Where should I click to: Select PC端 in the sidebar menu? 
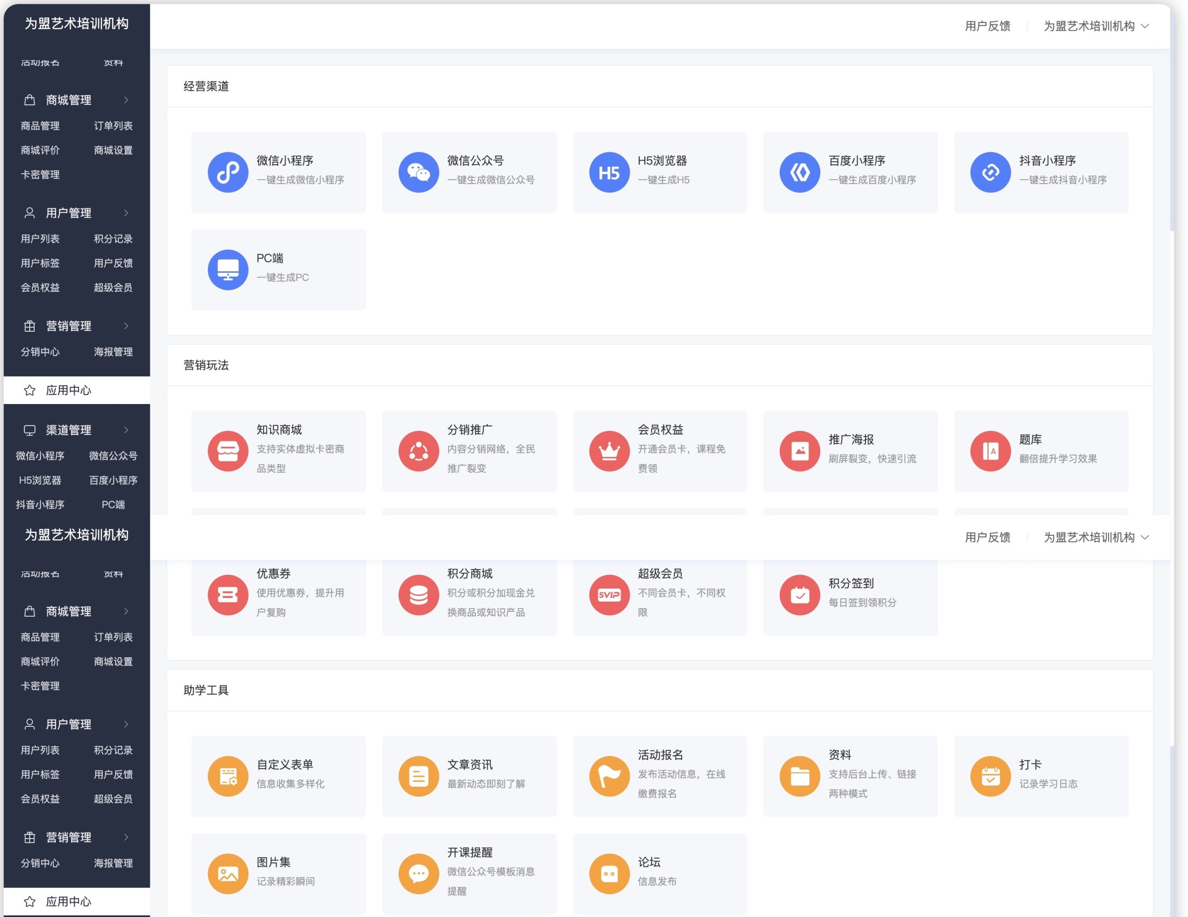pyautogui.click(x=113, y=505)
